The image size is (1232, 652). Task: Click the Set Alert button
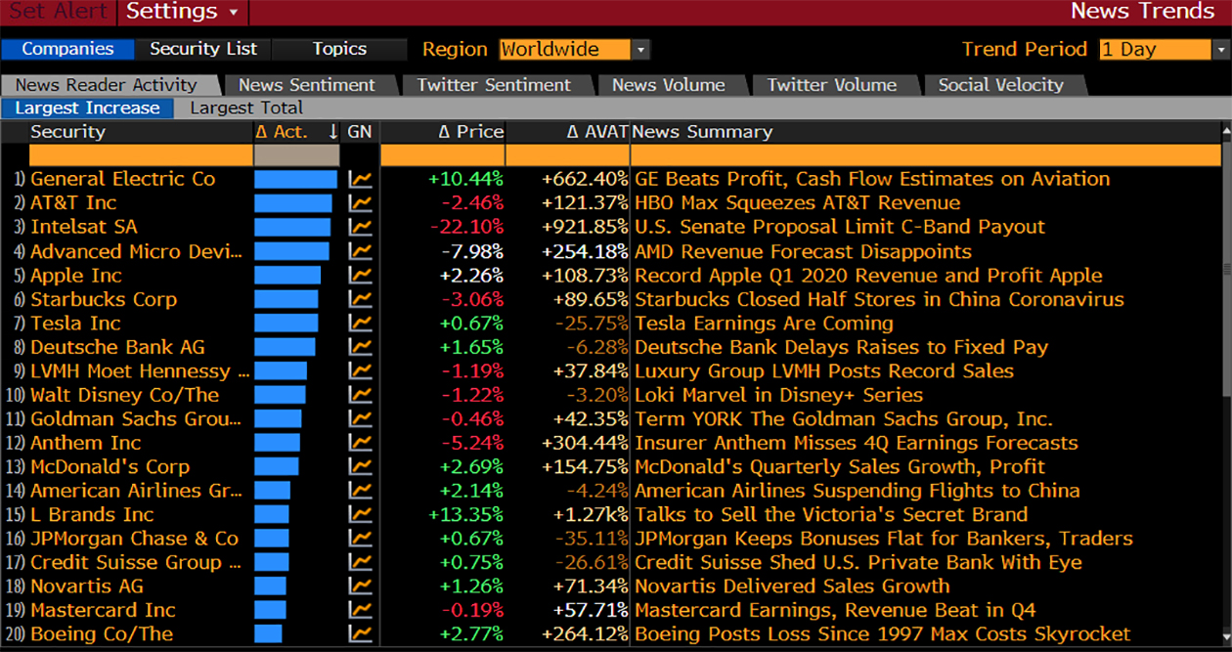58,12
